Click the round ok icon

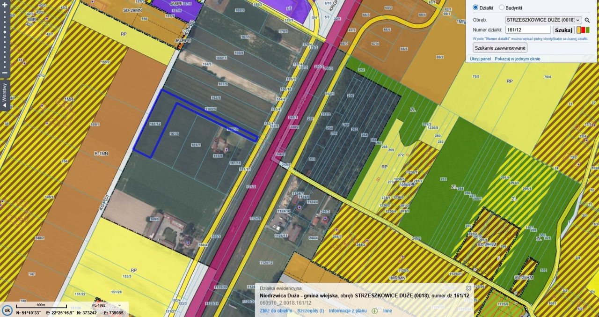coord(7,310)
